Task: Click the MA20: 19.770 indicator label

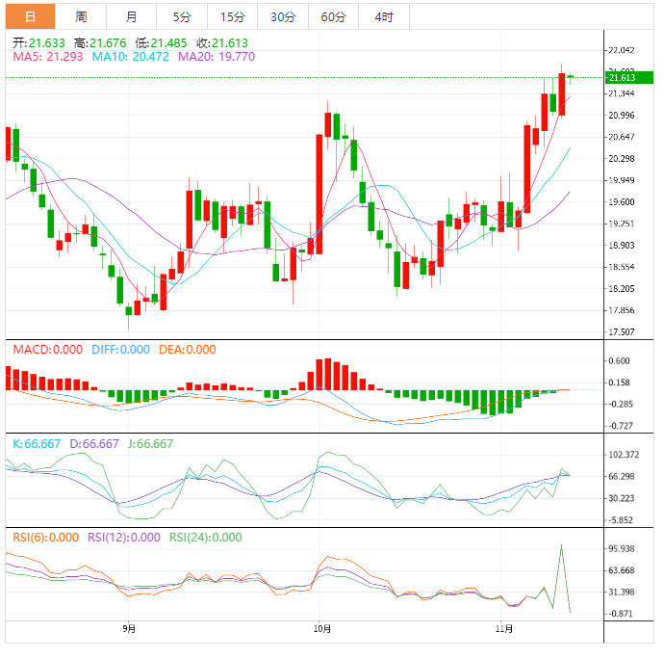Action: (x=217, y=57)
